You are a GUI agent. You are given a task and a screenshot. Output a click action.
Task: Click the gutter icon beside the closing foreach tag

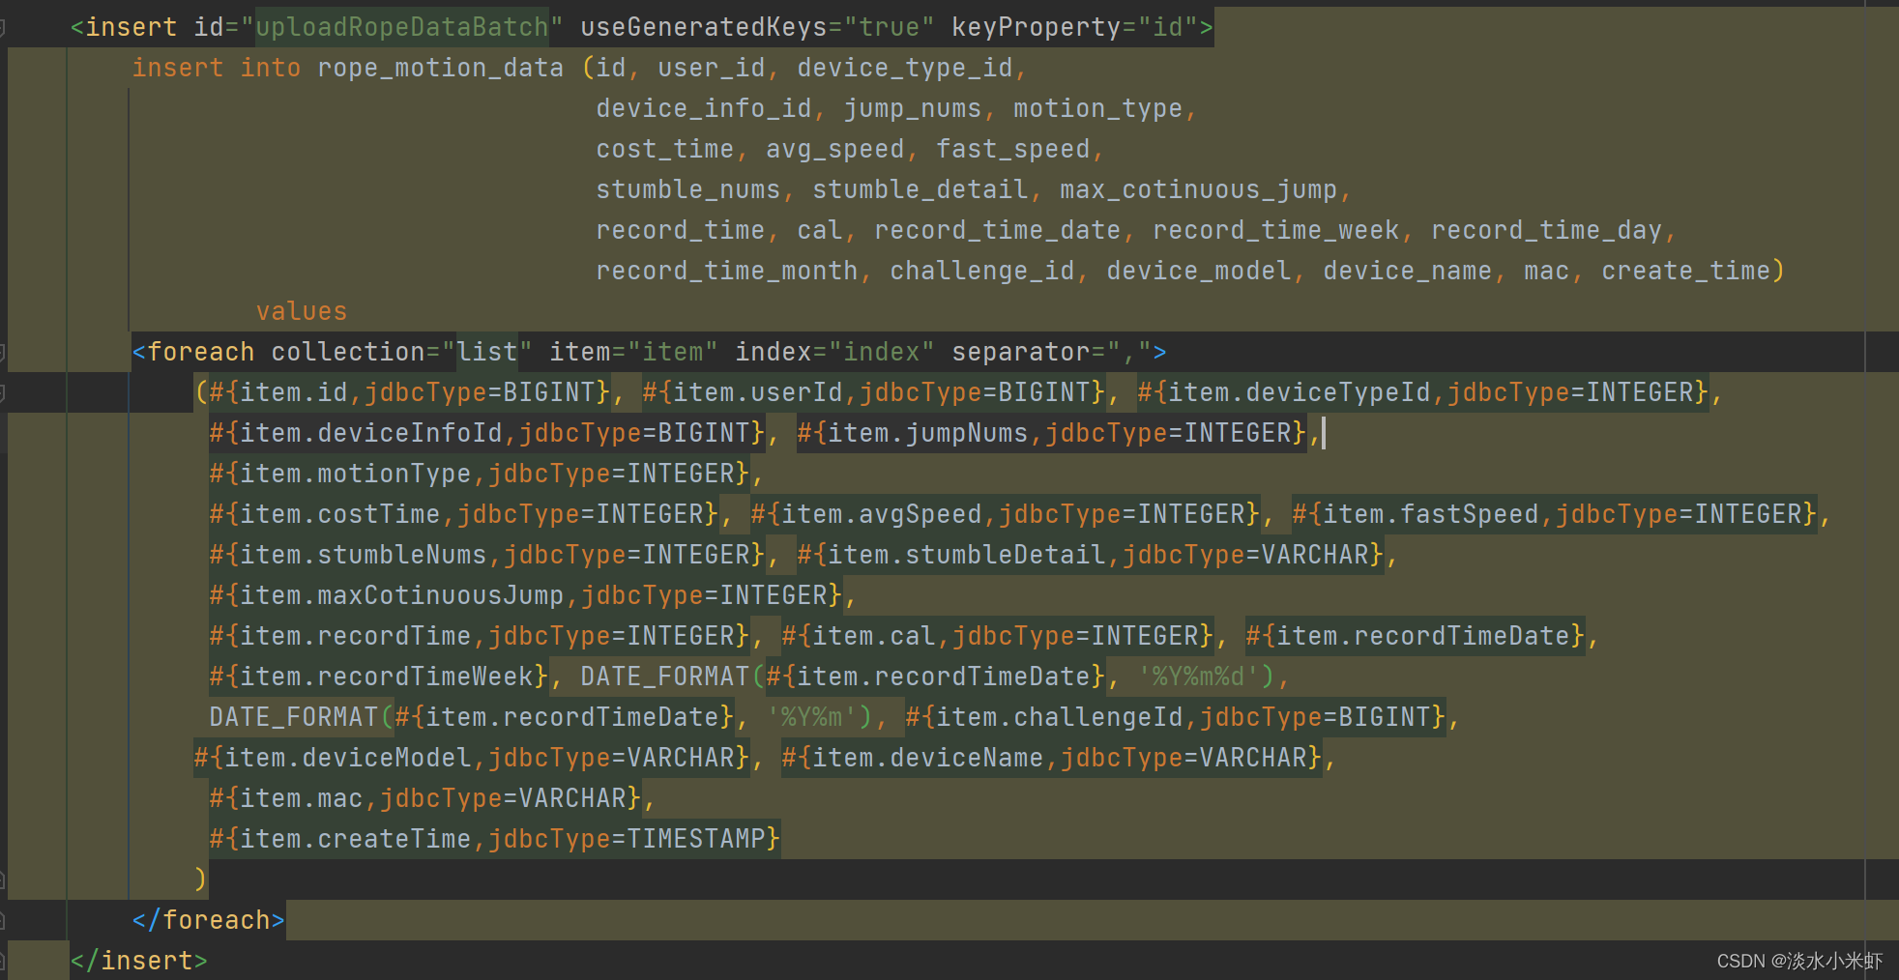(5, 919)
